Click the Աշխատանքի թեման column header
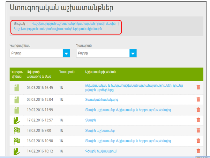The image size is (210, 158). tap(100, 72)
